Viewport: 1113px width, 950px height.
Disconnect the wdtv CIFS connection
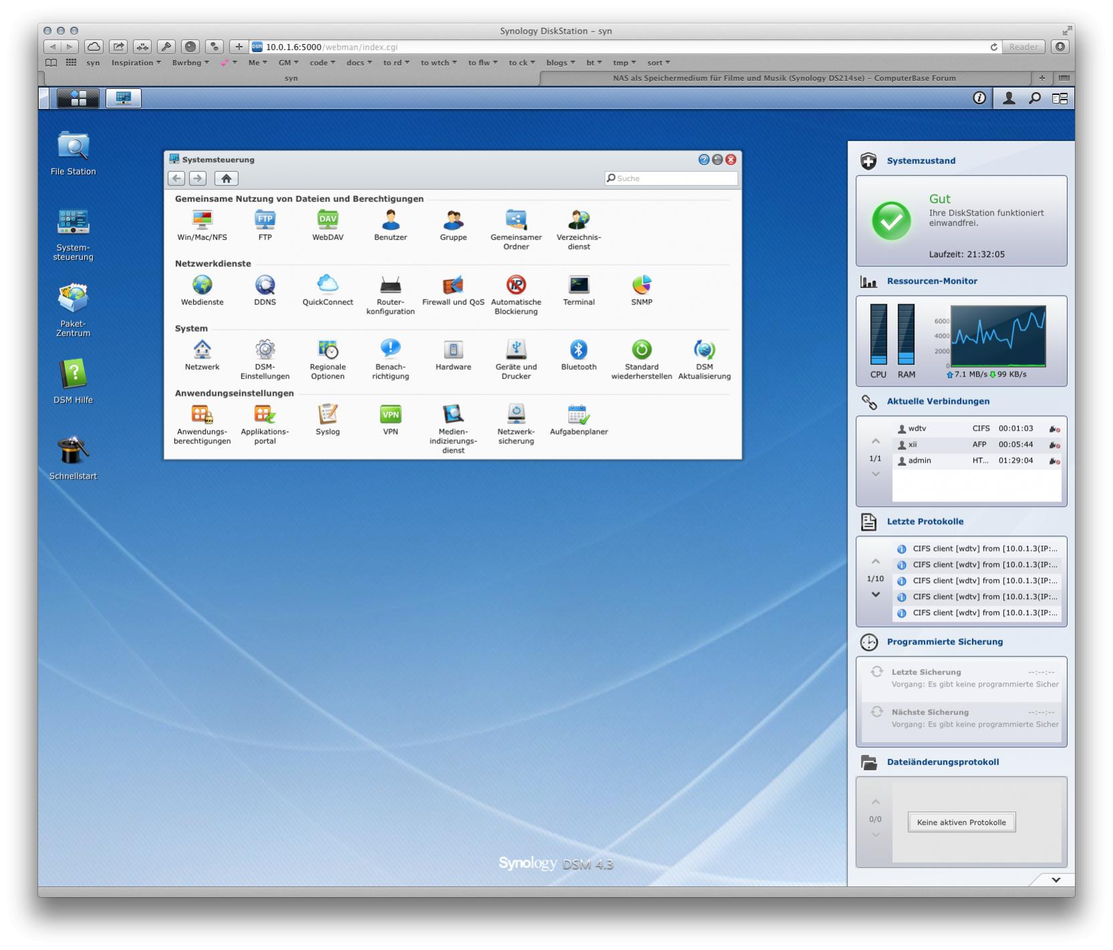[1054, 429]
